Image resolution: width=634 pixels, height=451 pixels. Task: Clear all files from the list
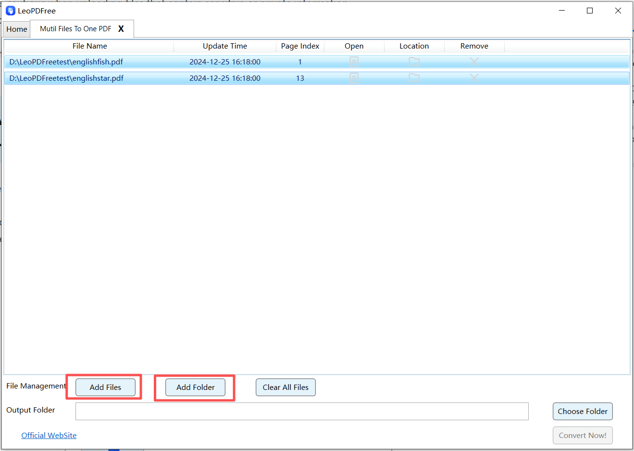point(286,387)
